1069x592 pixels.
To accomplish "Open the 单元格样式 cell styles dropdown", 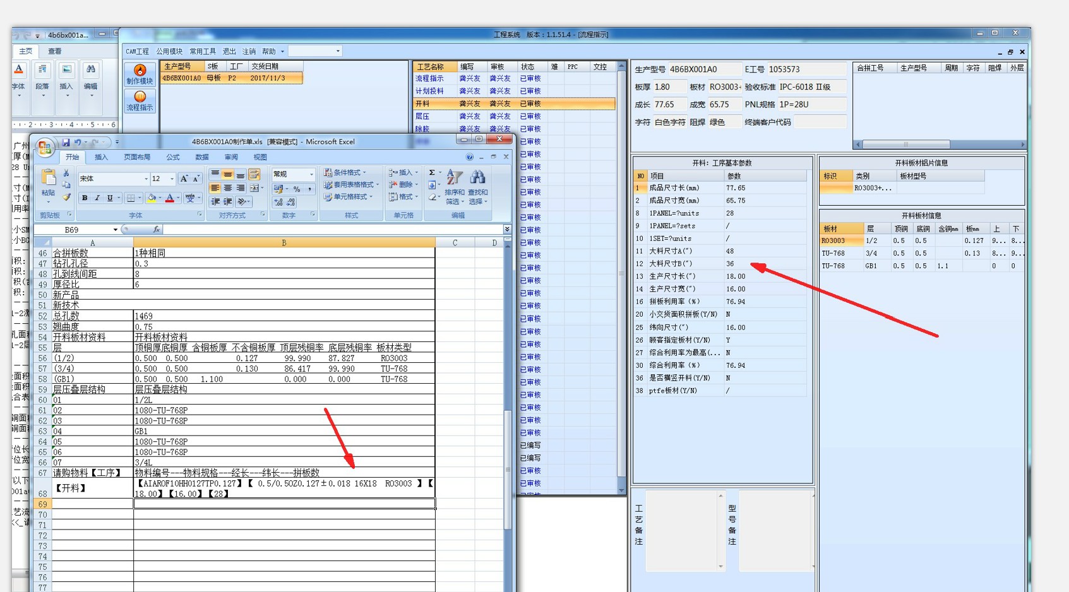I will 348,197.
